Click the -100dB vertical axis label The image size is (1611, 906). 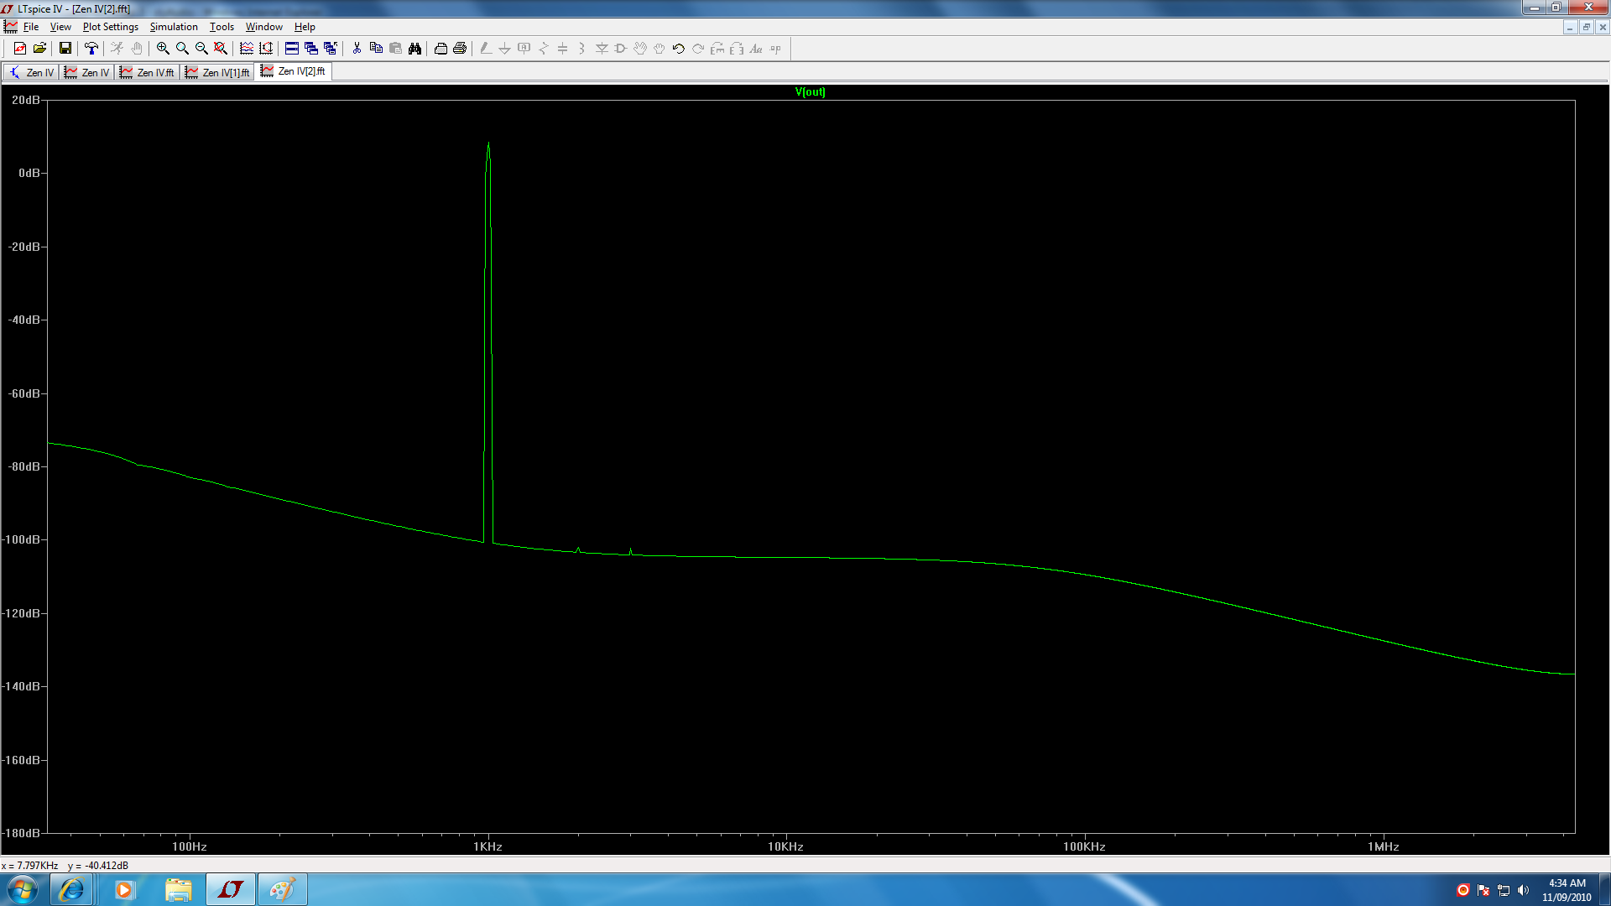[x=22, y=539]
